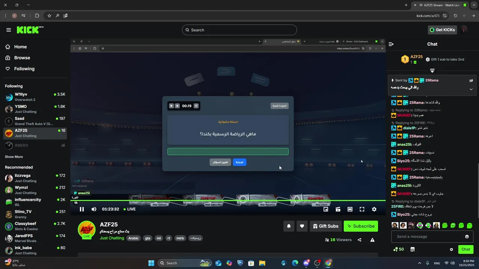Open Discord from the taskbar

[307, 263]
